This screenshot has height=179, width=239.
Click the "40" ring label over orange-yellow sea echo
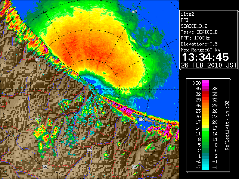click(142, 60)
